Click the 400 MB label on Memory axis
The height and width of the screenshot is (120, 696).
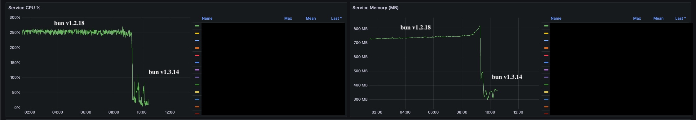[361, 85]
